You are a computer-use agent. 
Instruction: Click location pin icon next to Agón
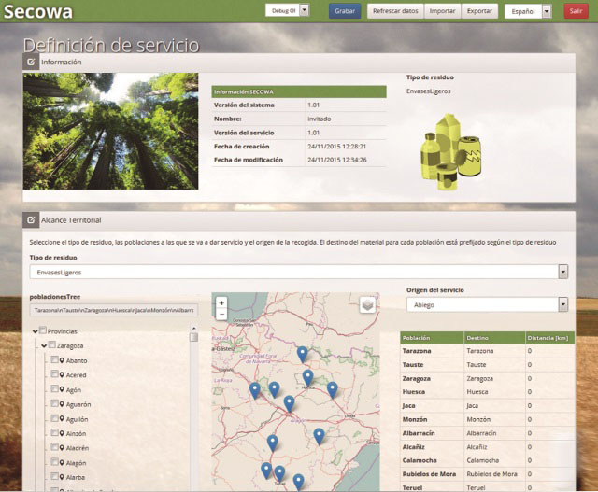62,389
